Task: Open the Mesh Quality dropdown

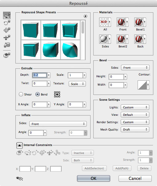Action: [x=135, y=130]
